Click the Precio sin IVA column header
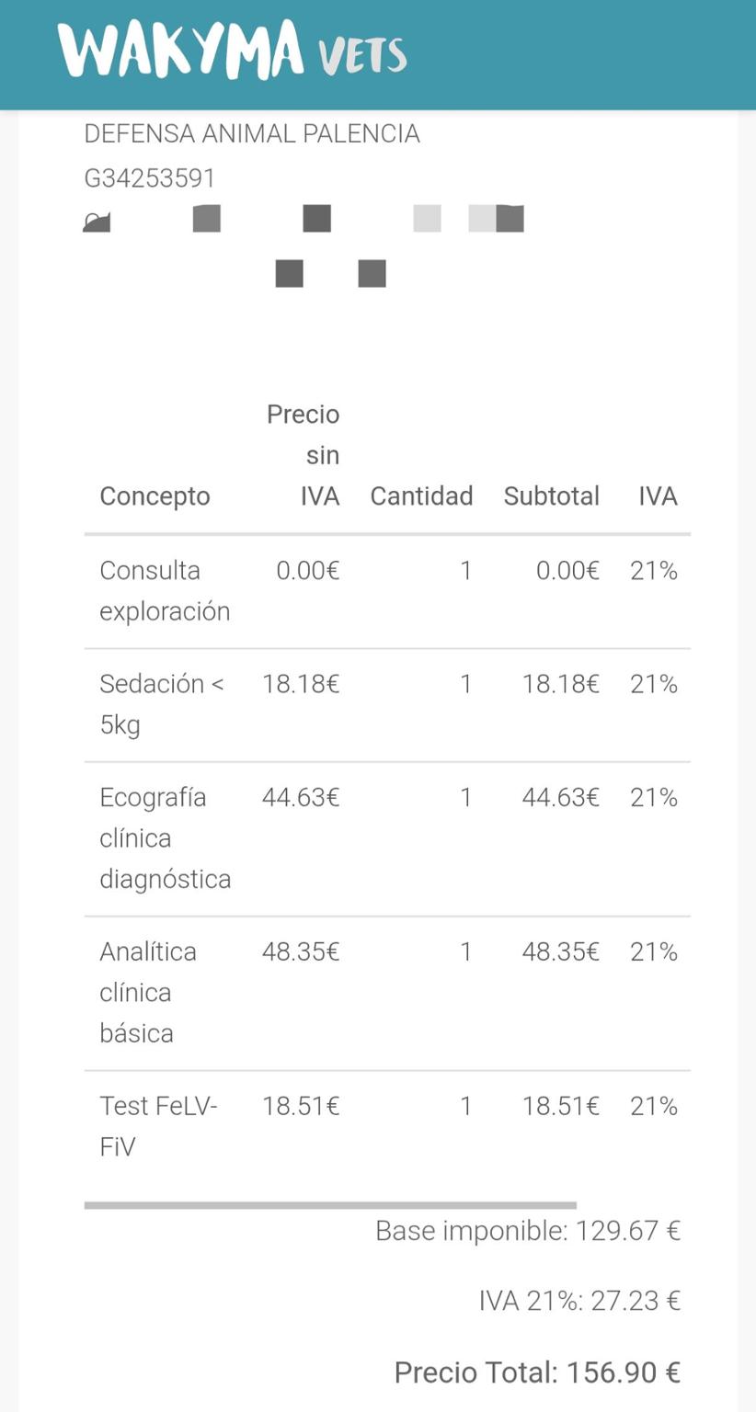The height and width of the screenshot is (1412, 756). (x=304, y=455)
